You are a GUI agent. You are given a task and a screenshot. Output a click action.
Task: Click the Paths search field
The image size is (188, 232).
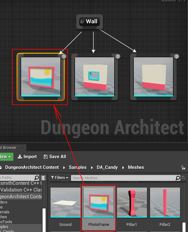click(x=20, y=177)
